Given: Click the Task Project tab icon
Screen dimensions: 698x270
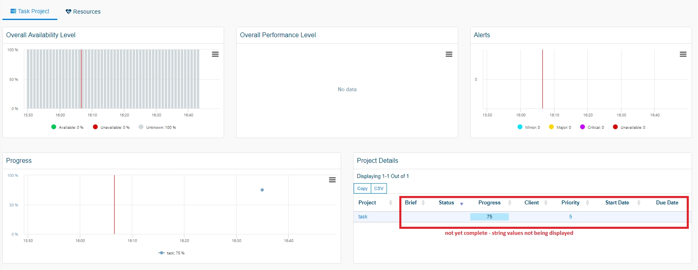Looking at the screenshot, I should click(13, 11).
